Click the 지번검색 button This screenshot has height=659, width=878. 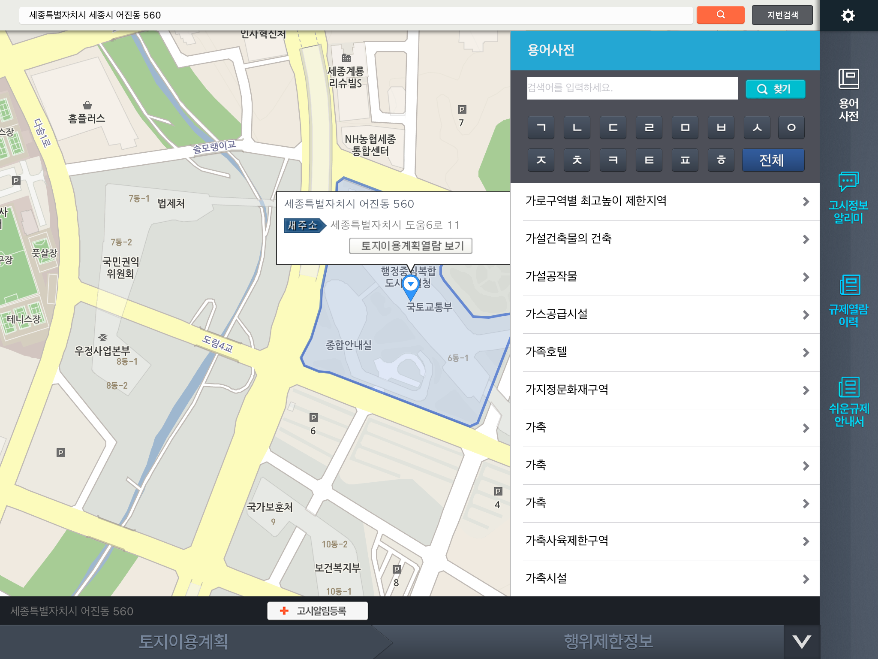pos(782,15)
